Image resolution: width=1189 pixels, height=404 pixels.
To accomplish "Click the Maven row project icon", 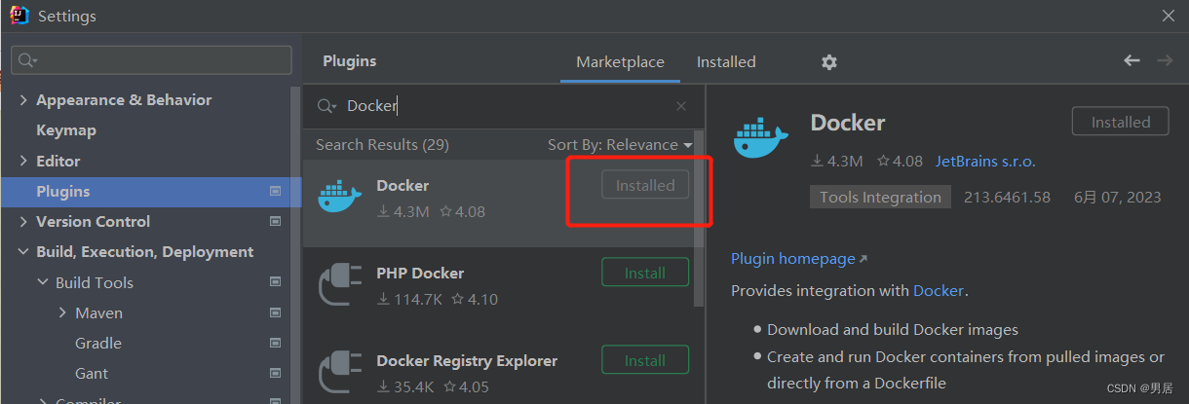I will pos(276,312).
